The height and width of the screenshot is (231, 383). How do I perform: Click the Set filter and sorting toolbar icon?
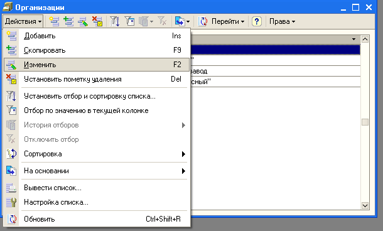pyautogui.click(x=114, y=21)
